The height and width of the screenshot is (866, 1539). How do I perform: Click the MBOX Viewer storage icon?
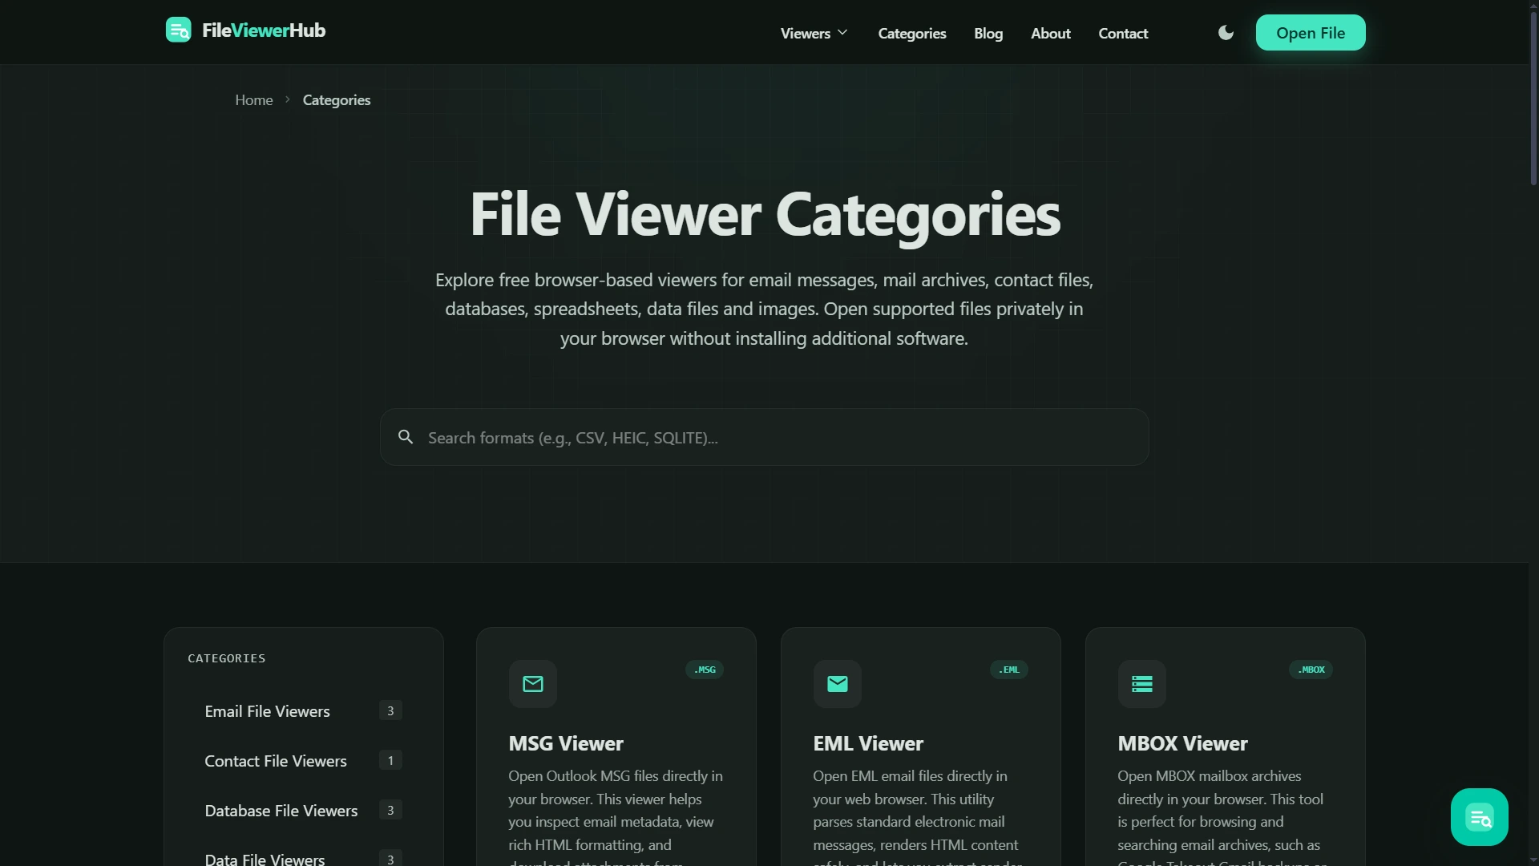pos(1142,684)
